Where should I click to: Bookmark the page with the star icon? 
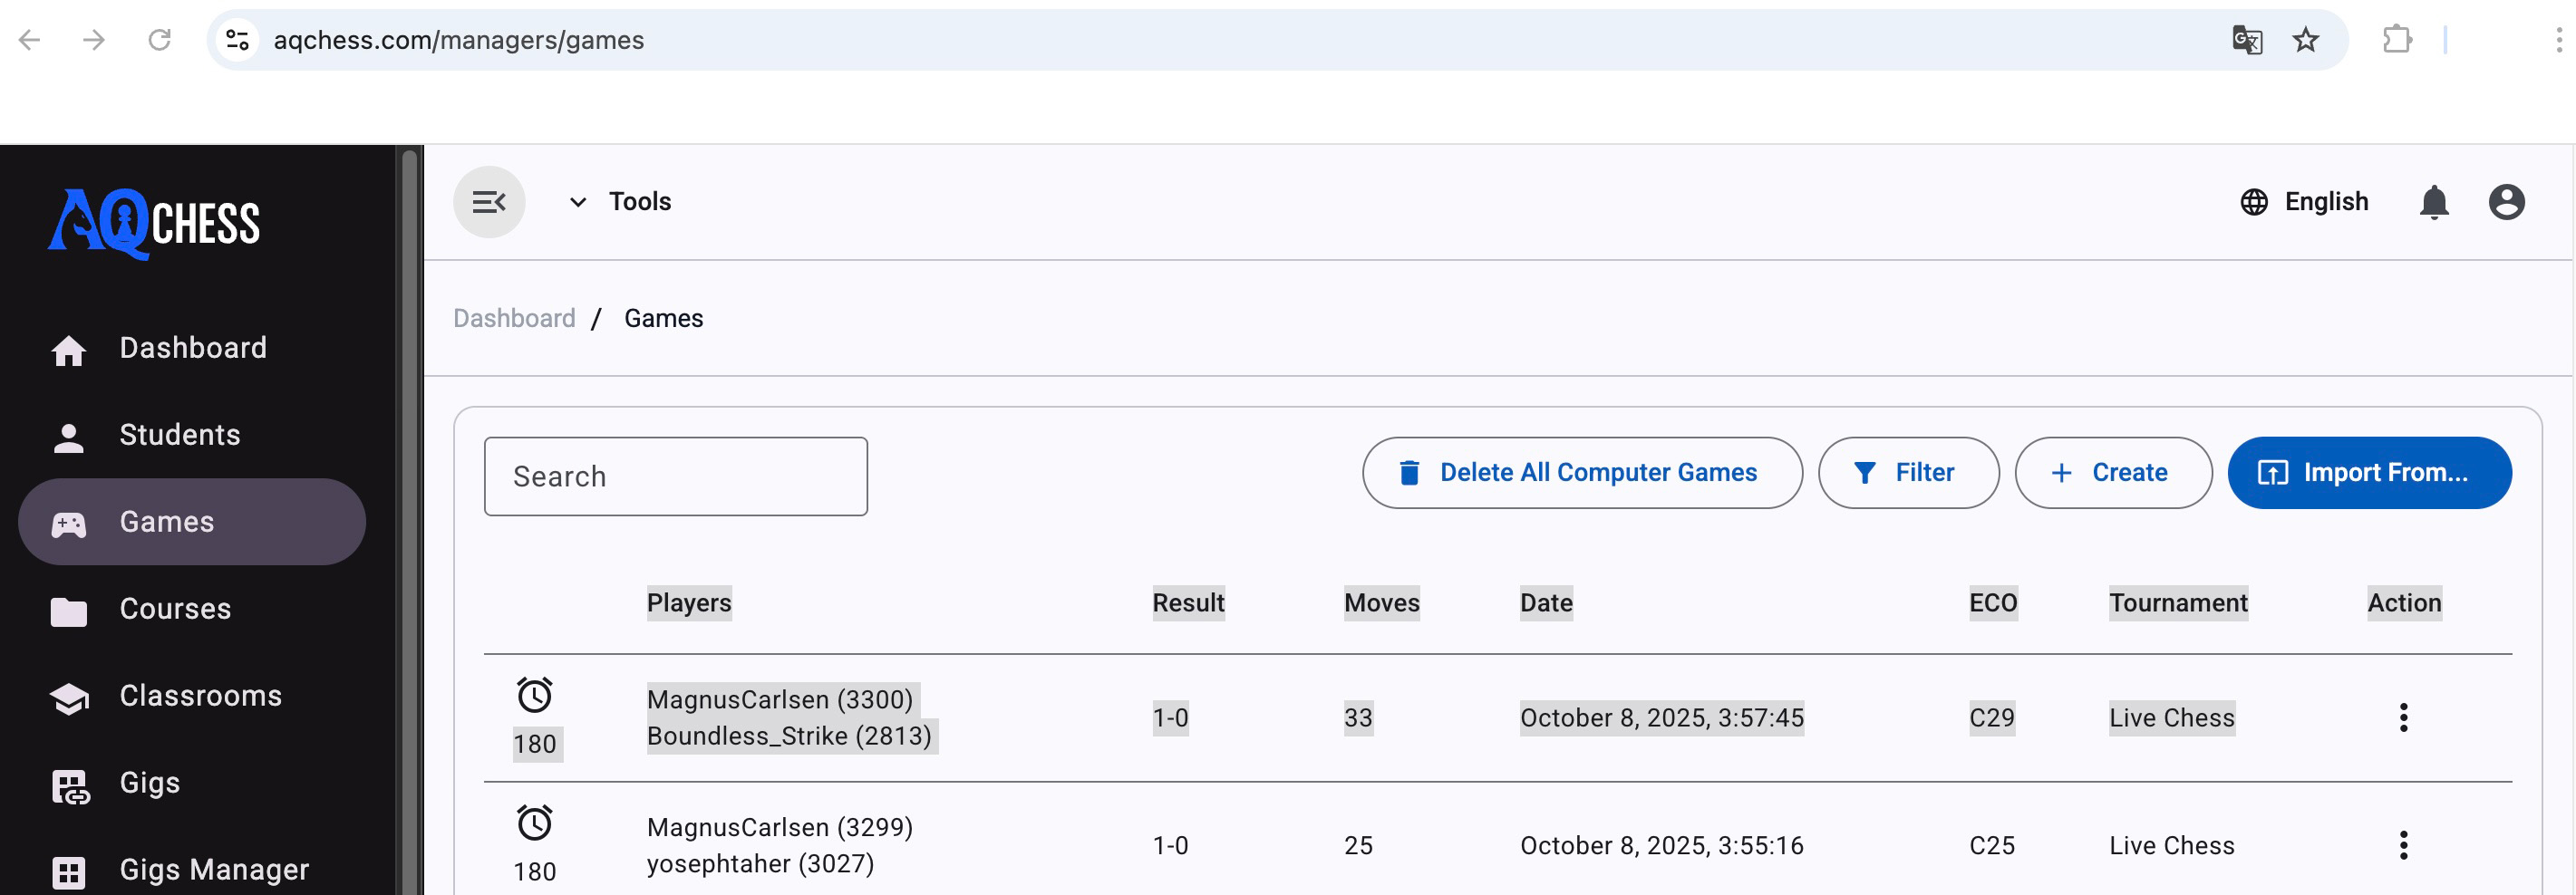(x=2305, y=40)
